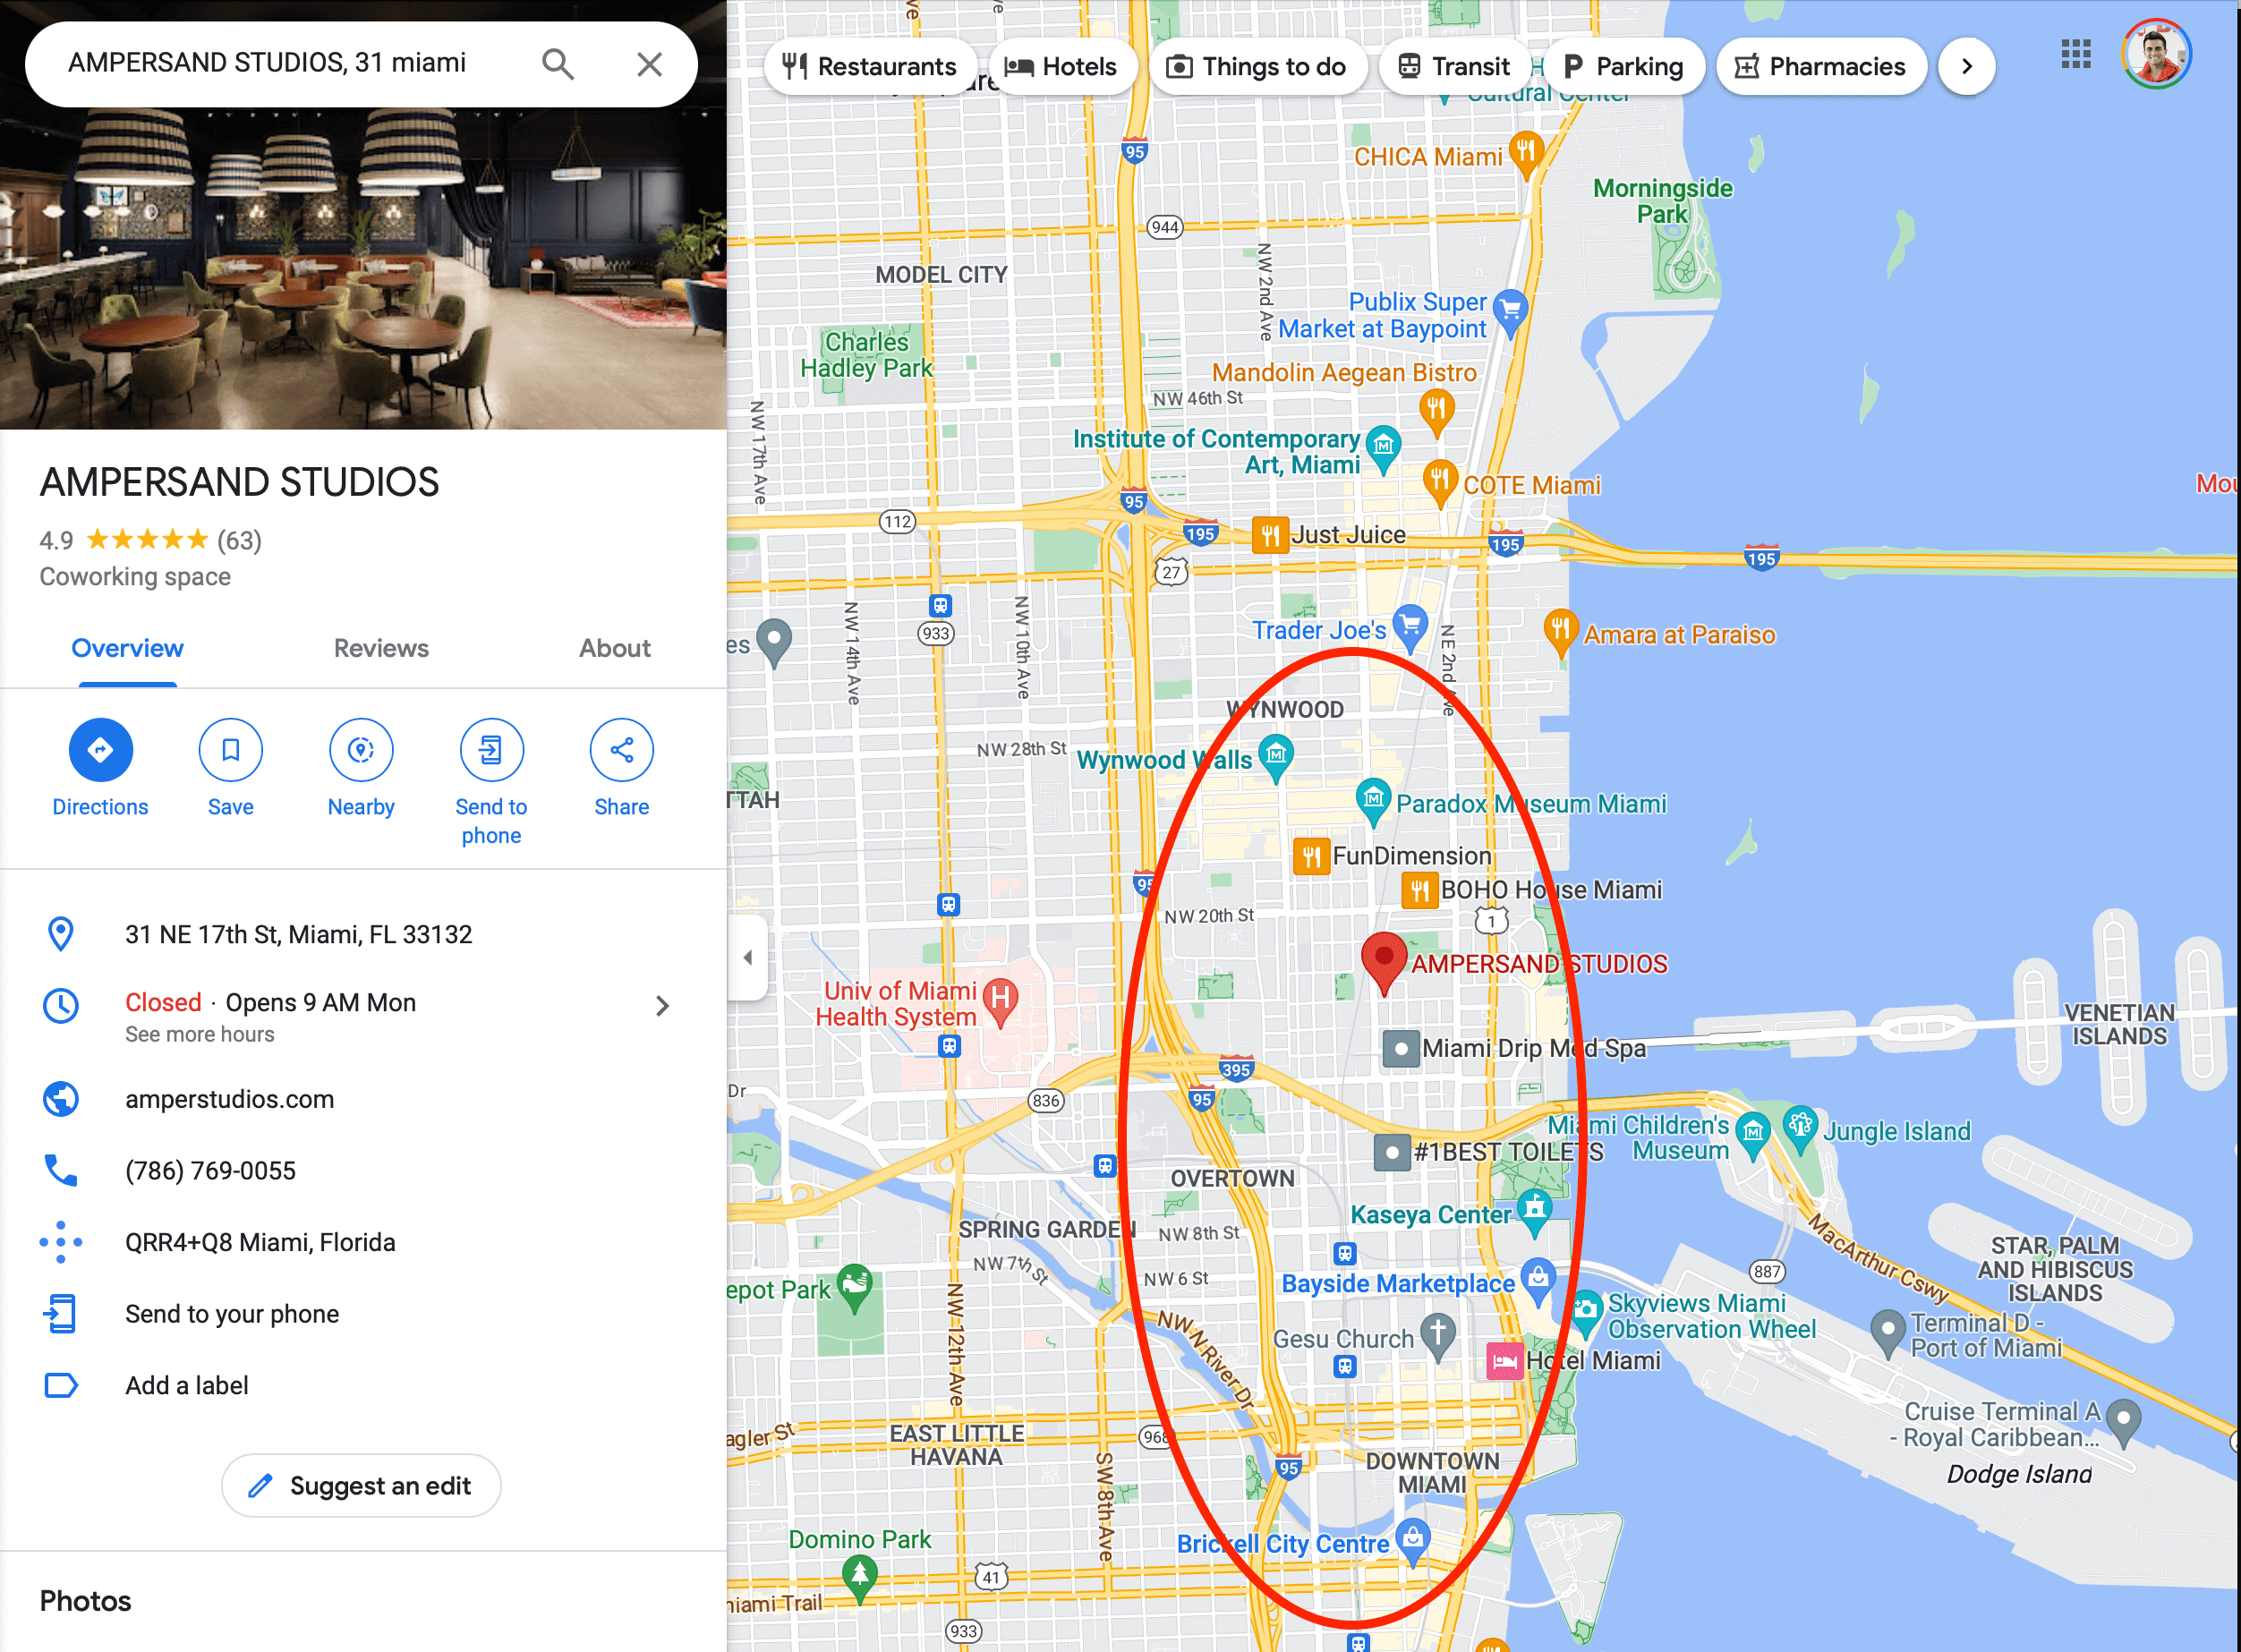Image resolution: width=2241 pixels, height=1652 pixels.
Task: See more hours
Action: [200, 1034]
